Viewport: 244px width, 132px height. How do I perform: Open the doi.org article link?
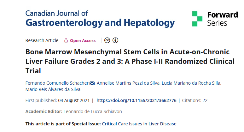coord(137,100)
